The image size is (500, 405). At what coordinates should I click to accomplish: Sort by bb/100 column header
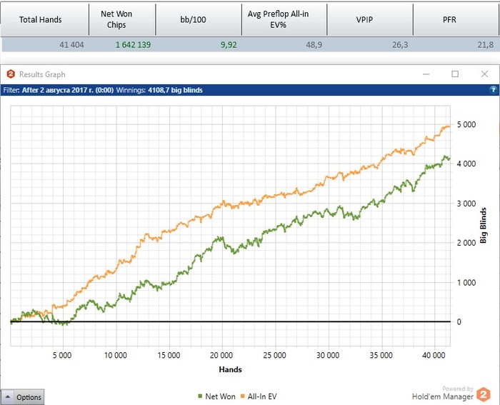[199, 20]
